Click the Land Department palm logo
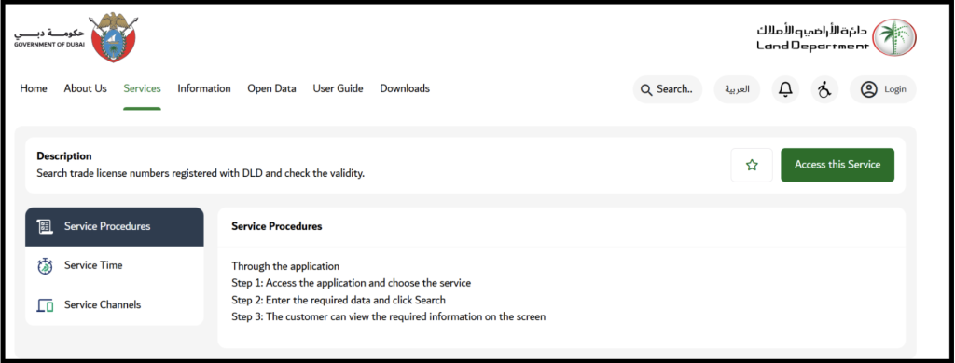Screen dimensions: 955x363 [x=894, y=38]
